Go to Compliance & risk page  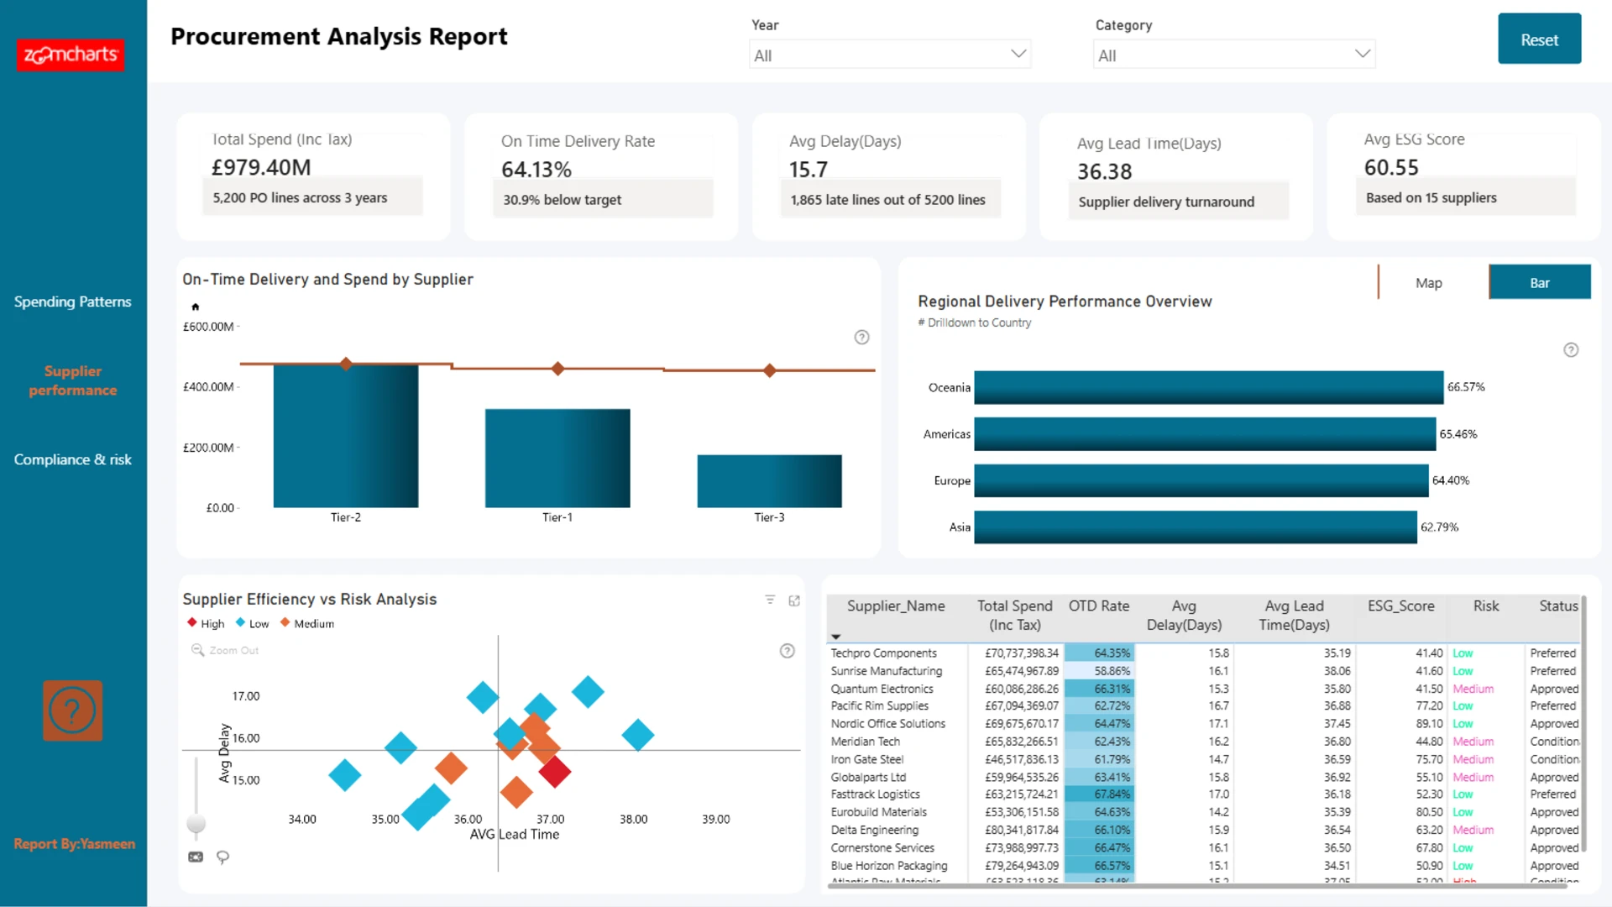(x=73, y=459)
